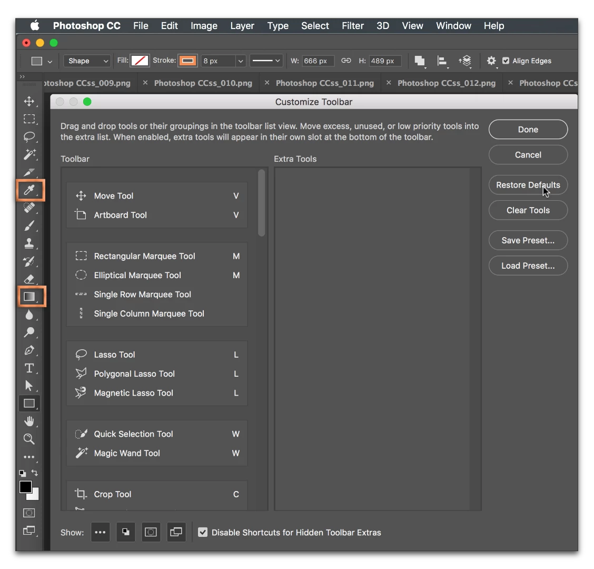
Task: Select the Pen tool in left toolbar
Action: 29,350
